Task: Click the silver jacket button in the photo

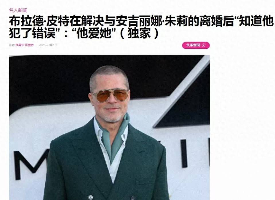Action: 91,197
